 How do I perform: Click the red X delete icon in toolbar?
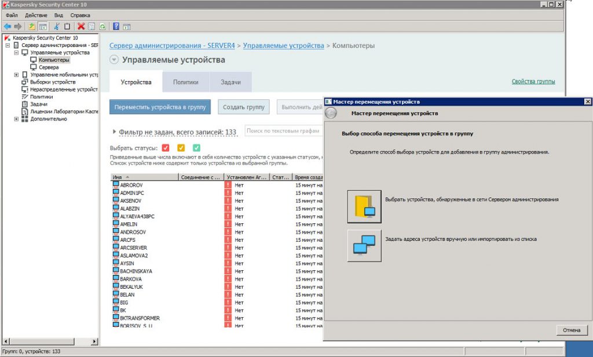[81, 27]
